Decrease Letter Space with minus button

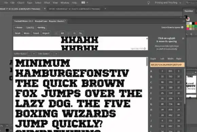tap(29, 54)
